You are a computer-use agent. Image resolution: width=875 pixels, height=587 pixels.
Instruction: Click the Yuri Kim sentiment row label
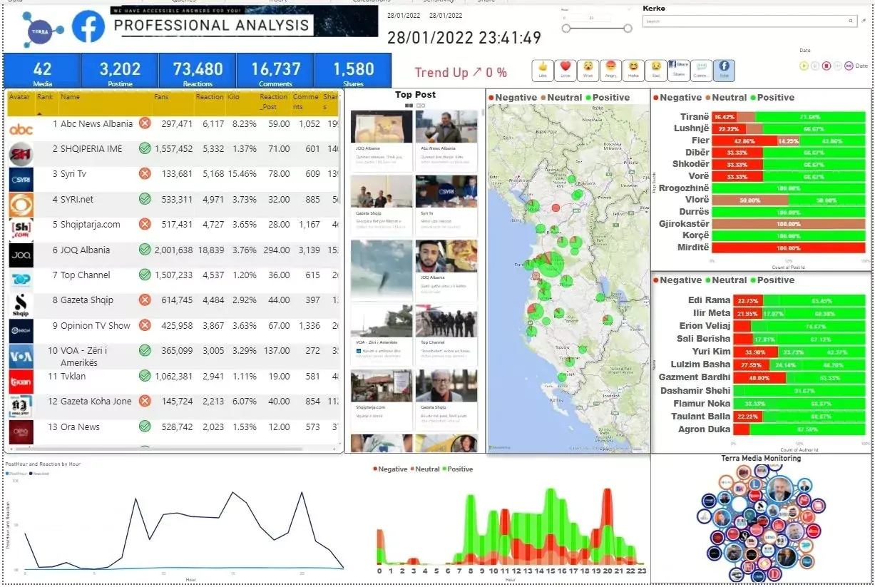[712, 352]
